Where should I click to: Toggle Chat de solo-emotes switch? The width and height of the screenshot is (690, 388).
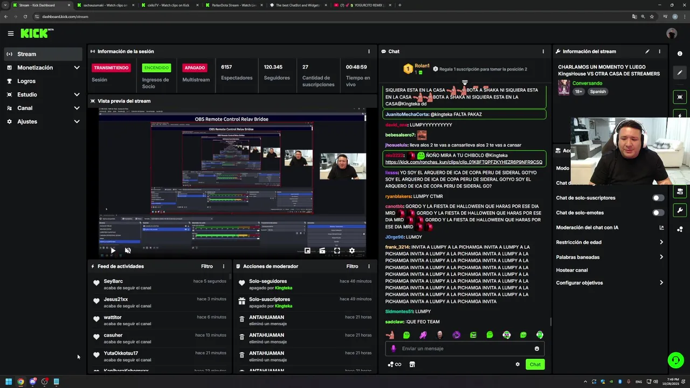pyautogui.click(x=658, y=212)
